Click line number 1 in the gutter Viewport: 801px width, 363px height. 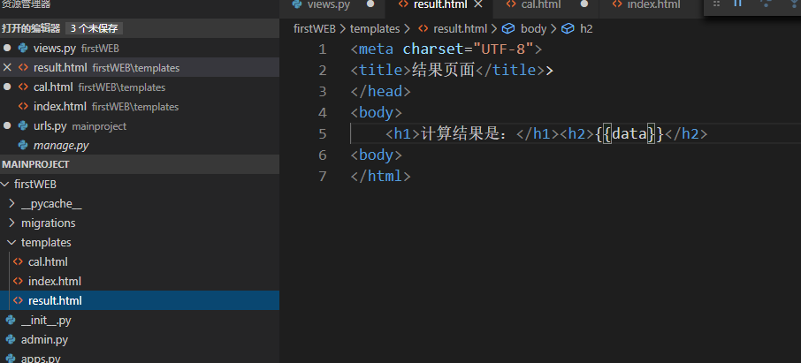click(x=322, y=49)
